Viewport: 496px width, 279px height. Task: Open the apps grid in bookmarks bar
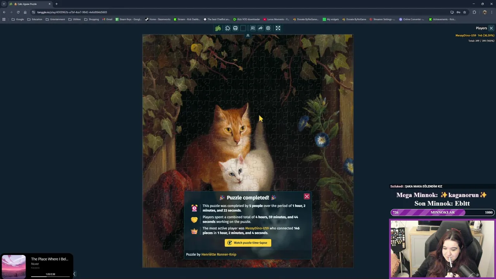(4, 19)
